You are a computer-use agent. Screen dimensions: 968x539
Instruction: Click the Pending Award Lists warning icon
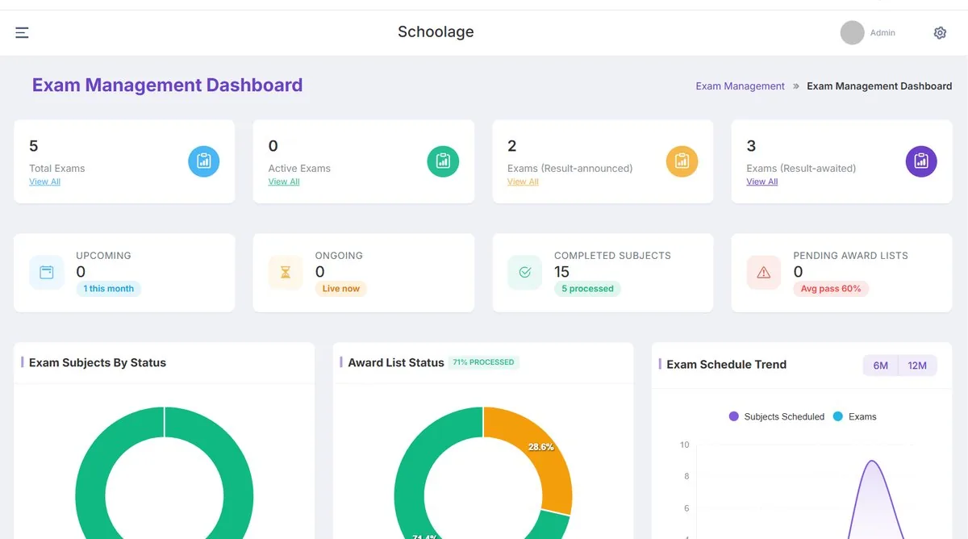click(x=763, y=273)
